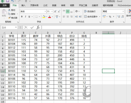The width and height of the screenshot is (131, 103).
Task: Switch to the Formulas (公式) tab
Action: point(45,5)
